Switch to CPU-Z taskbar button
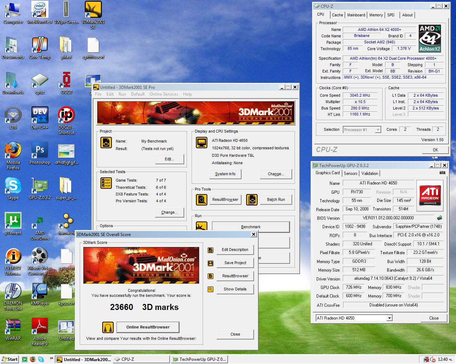 click(141, 359)
